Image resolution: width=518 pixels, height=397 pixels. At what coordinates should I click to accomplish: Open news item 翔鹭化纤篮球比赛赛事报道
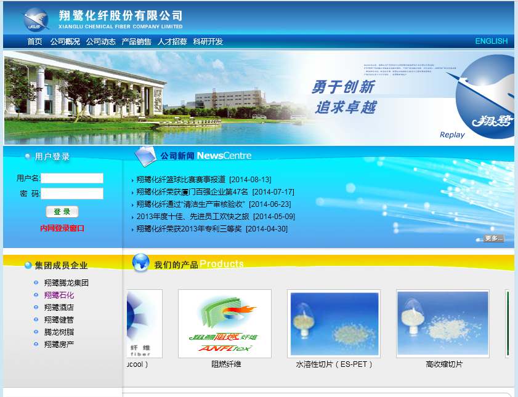point(180,180)
